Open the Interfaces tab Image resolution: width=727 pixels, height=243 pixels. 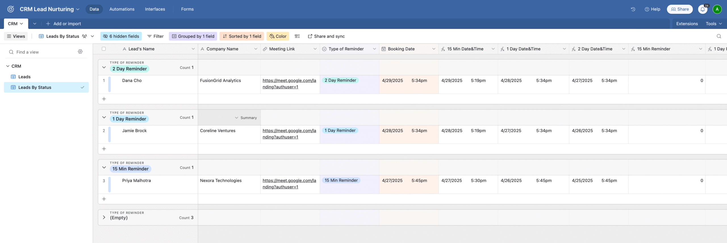pyautogui.click(x=155, y=9)
